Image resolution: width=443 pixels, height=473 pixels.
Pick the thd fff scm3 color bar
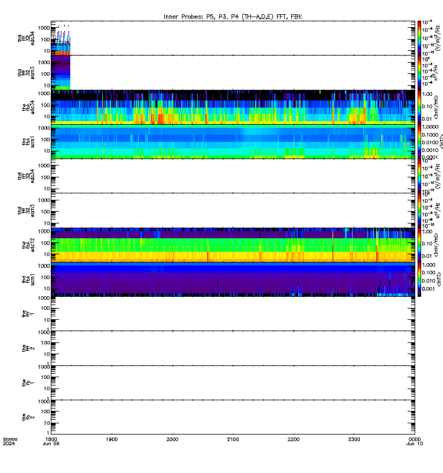tap(419, 210)
